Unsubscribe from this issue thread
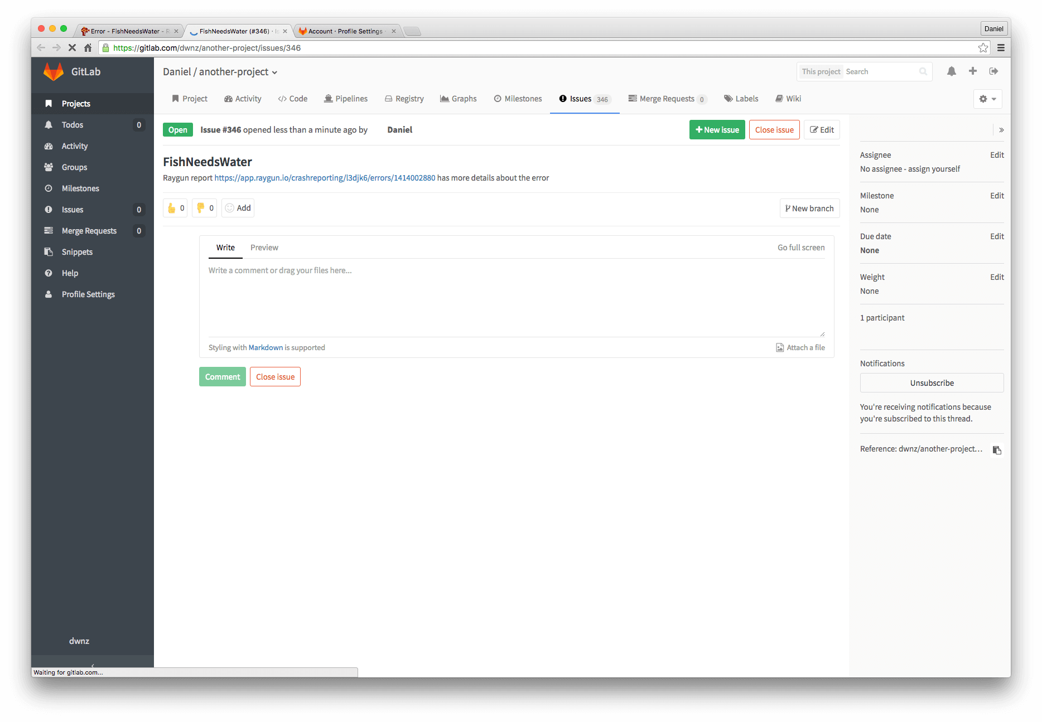This screenshot has height=722, width=1042. coord(931,382)
